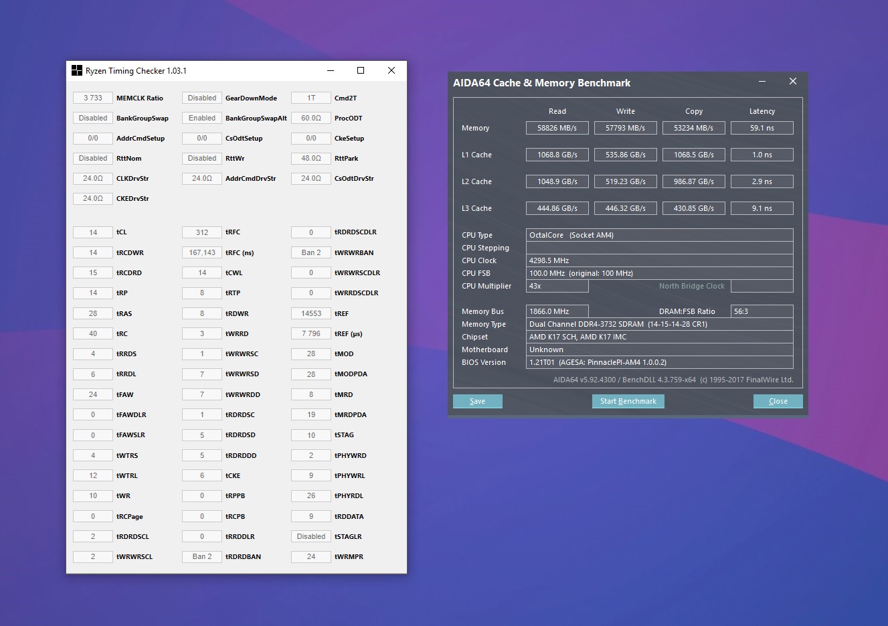
Task: Click the Memory Type field
Action: point(660,324)
